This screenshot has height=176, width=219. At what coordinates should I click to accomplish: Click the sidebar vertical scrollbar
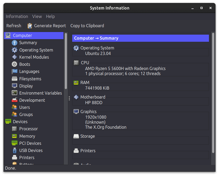tap(66, 61)
